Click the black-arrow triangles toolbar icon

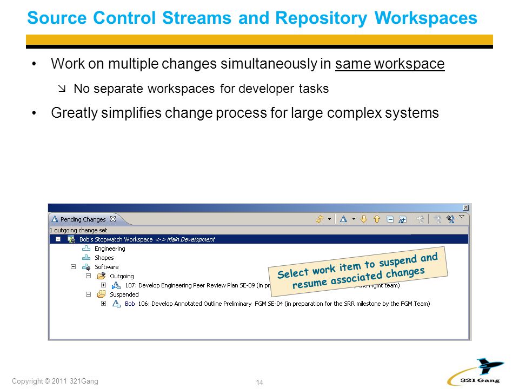450,219
